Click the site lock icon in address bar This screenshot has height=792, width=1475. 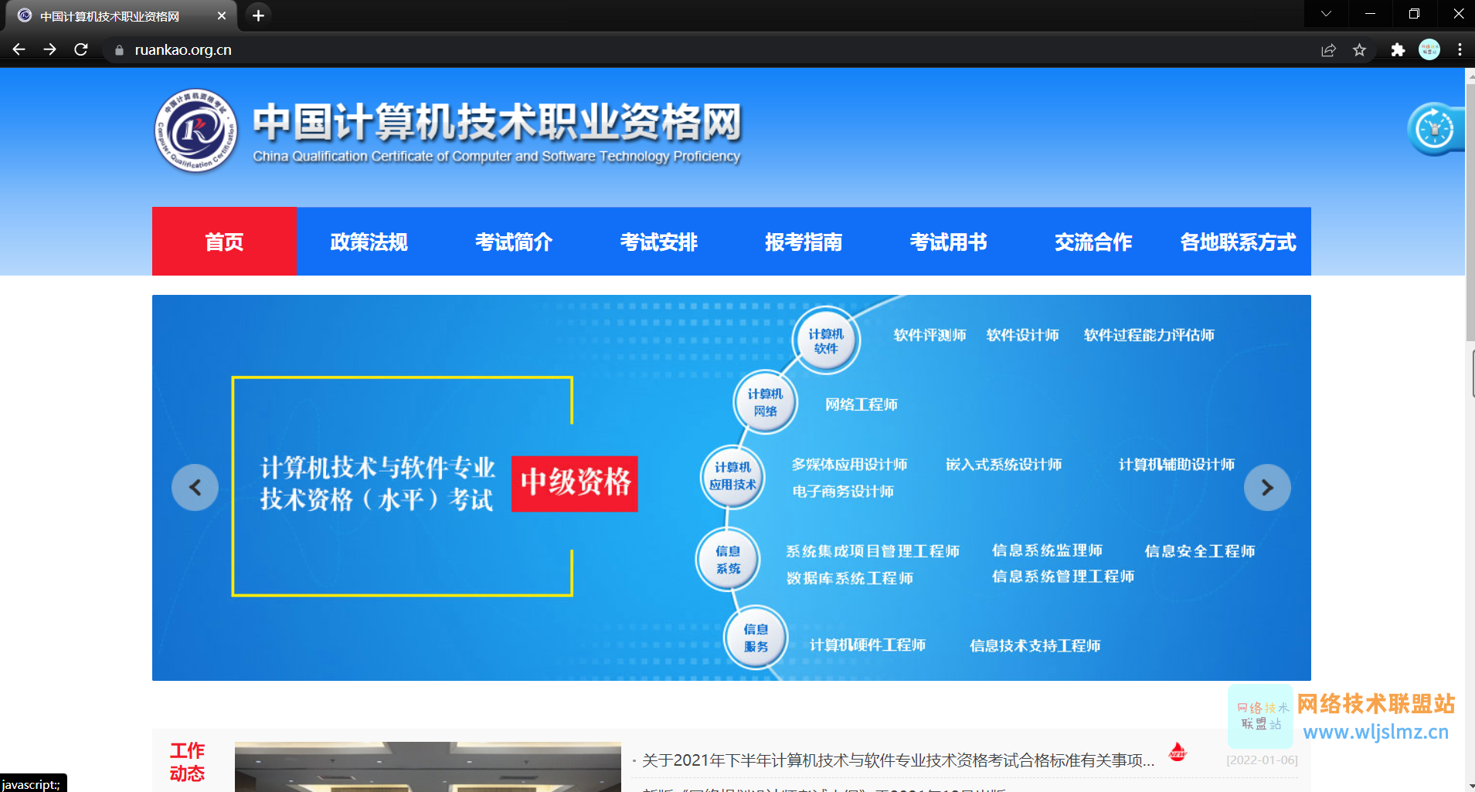tap(119, 50)
